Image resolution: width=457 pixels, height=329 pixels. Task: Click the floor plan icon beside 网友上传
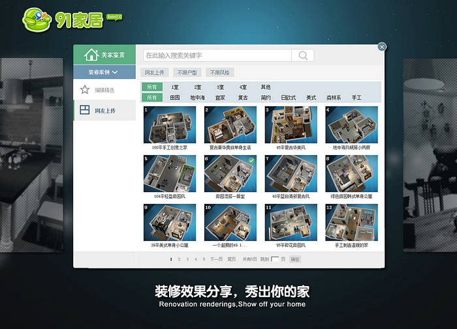click(84, 110)
